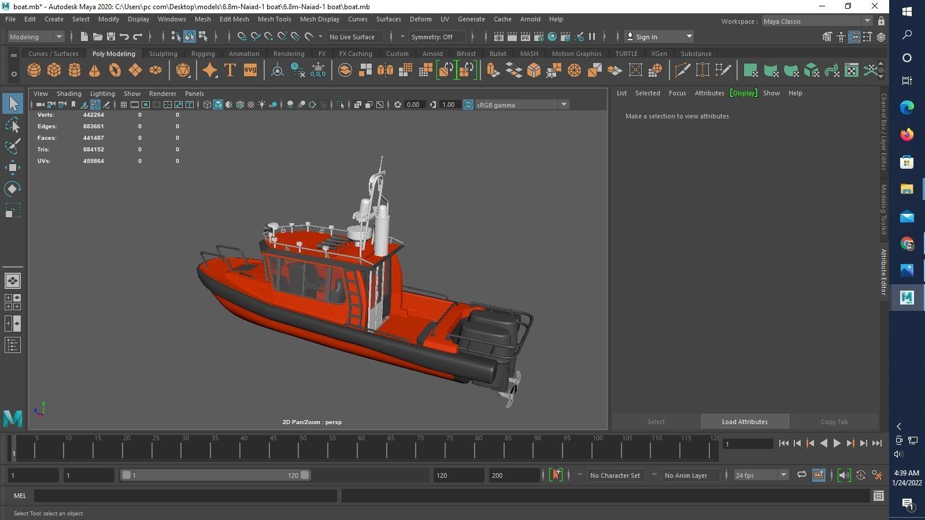This screenshot has width=925, height=520.
Task: Click the Redo arrow in status line
Action: [138, 36]
